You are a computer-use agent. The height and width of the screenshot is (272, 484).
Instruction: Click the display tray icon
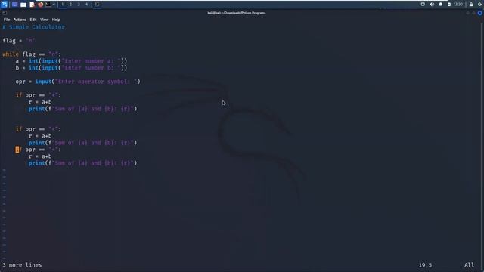tap(423, 5)
